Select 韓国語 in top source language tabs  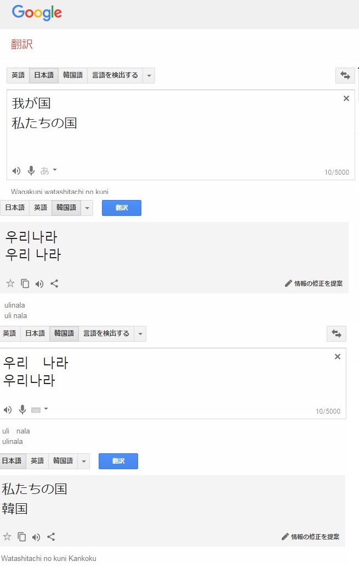pyautogui.click(x=73, y=75)
